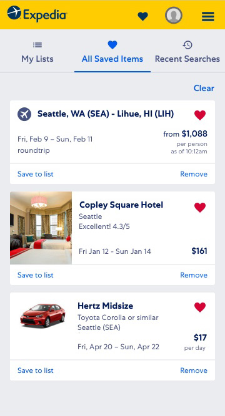Clear all saved items
Screen dimensions: 225x416
[204, 88]
